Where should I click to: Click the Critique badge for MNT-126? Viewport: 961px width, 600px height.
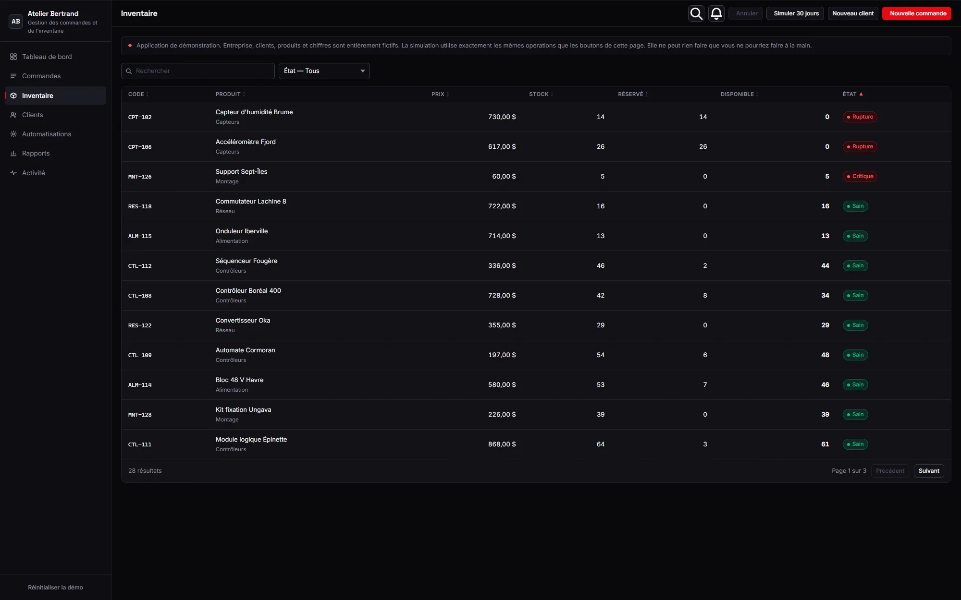pyautogui.click(x=860, y=177)
